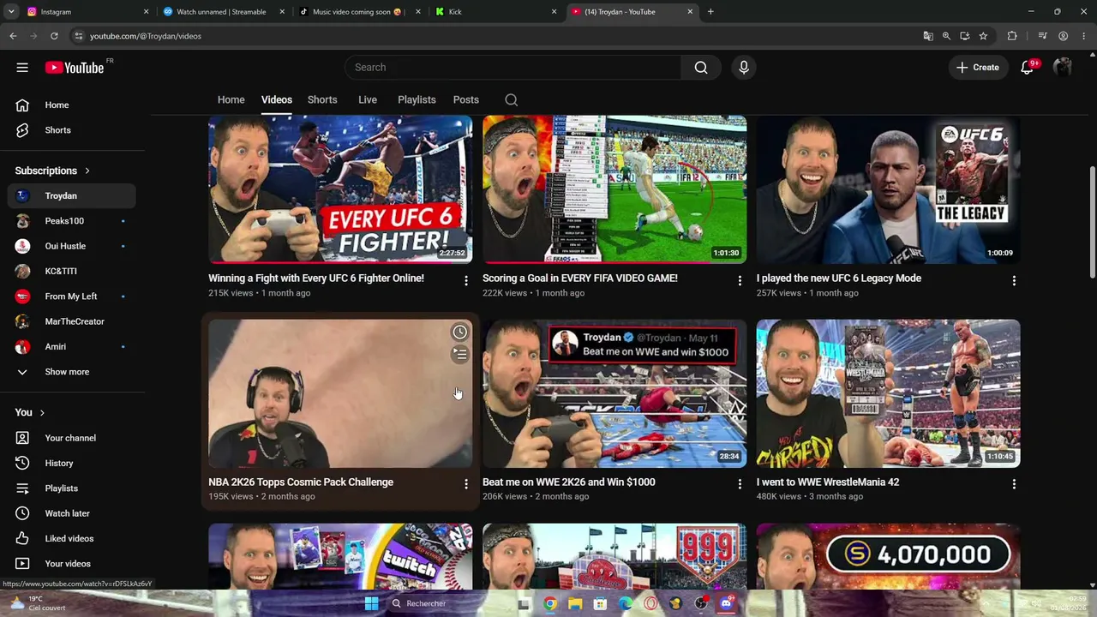Viewport: 1097px width, 617px height.
Task: Open the tab search dropdown
Action: (11, 12)
